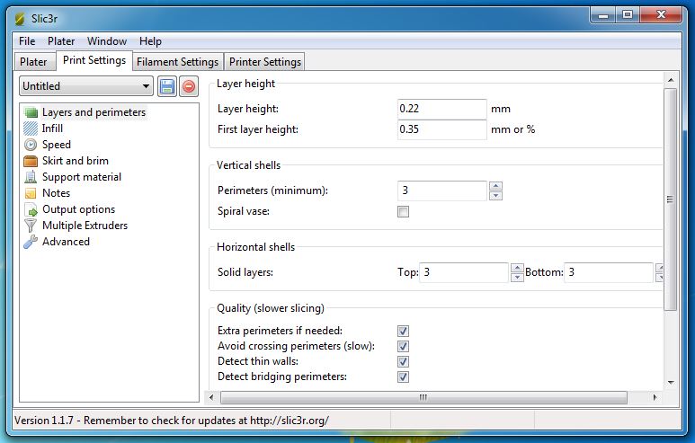Click the Multiple Extruders funnel icon
Screen dimensions: 695x443
pos(31,226)
